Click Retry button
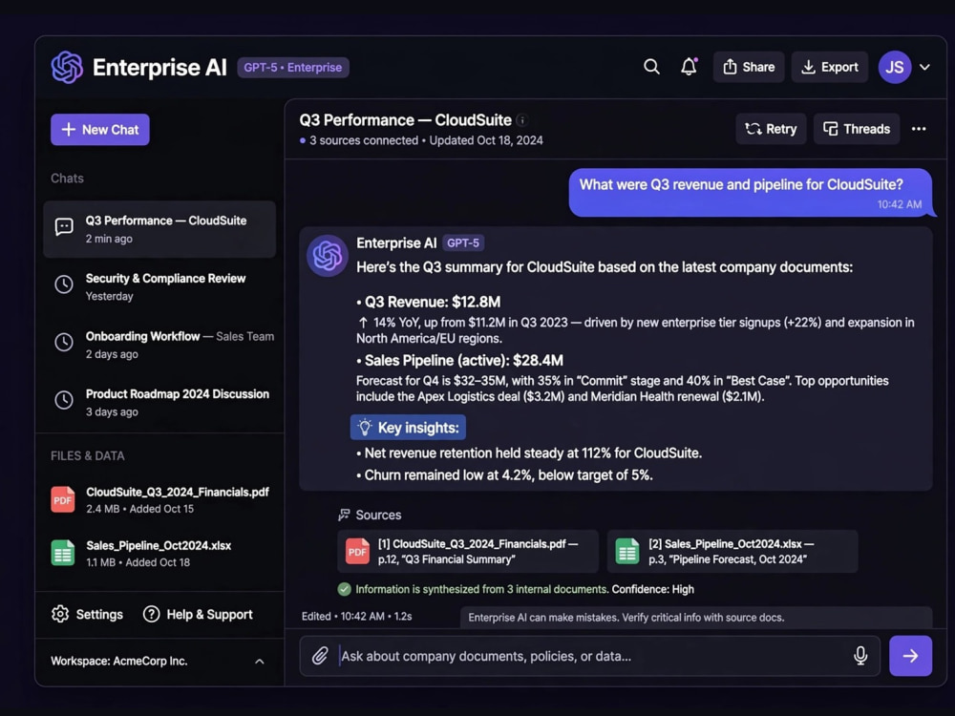955x716 pixels. point(771,129)
